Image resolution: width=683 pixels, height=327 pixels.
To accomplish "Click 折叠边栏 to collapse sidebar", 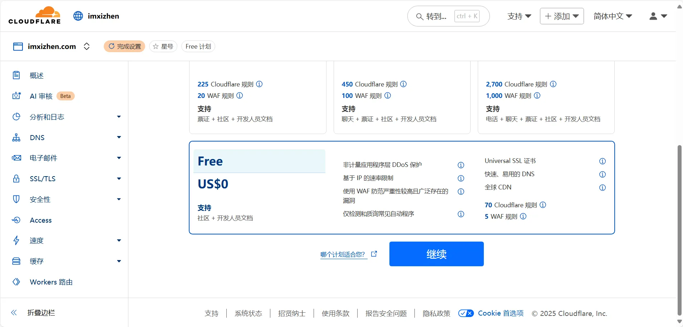I will [x=41, y=313].
